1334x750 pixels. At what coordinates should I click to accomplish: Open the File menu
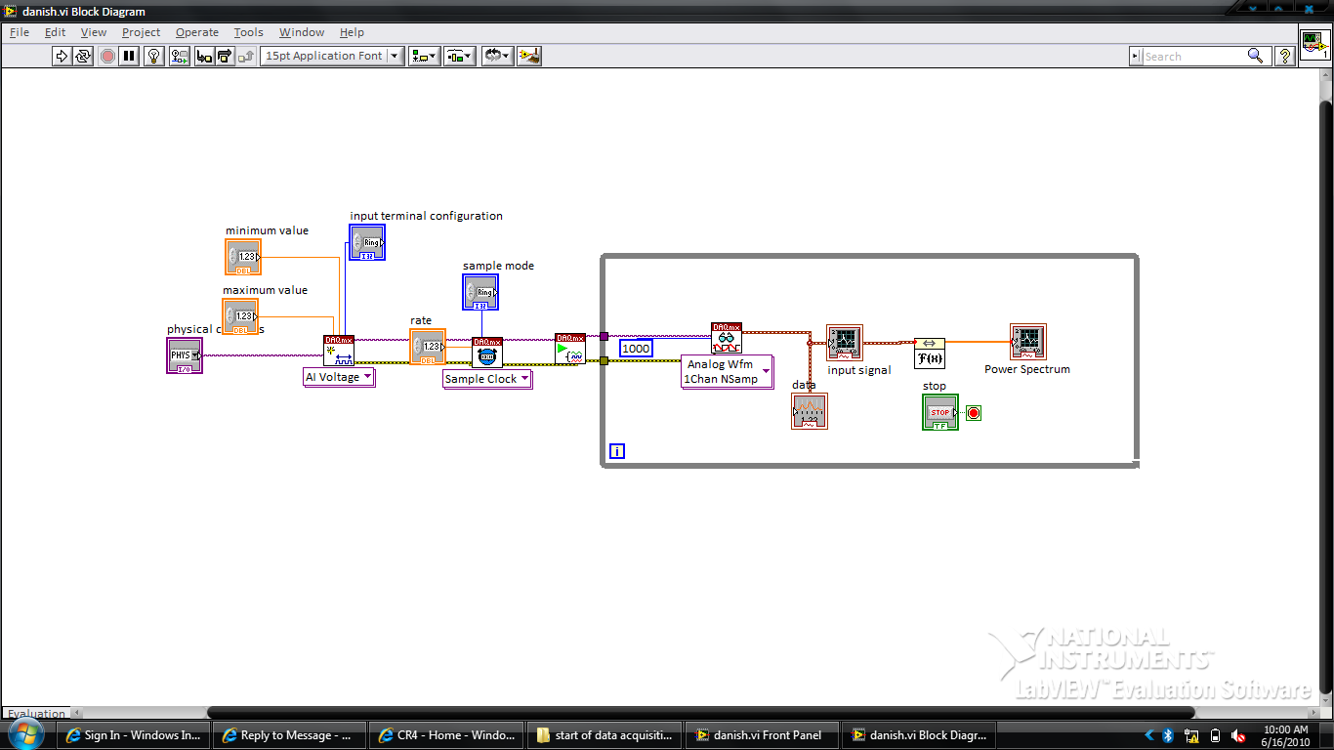tap(20, 32)
